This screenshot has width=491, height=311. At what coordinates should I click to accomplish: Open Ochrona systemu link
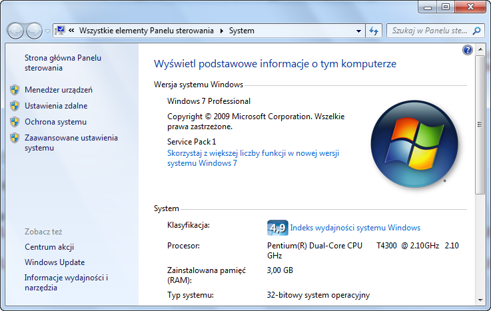56,122
